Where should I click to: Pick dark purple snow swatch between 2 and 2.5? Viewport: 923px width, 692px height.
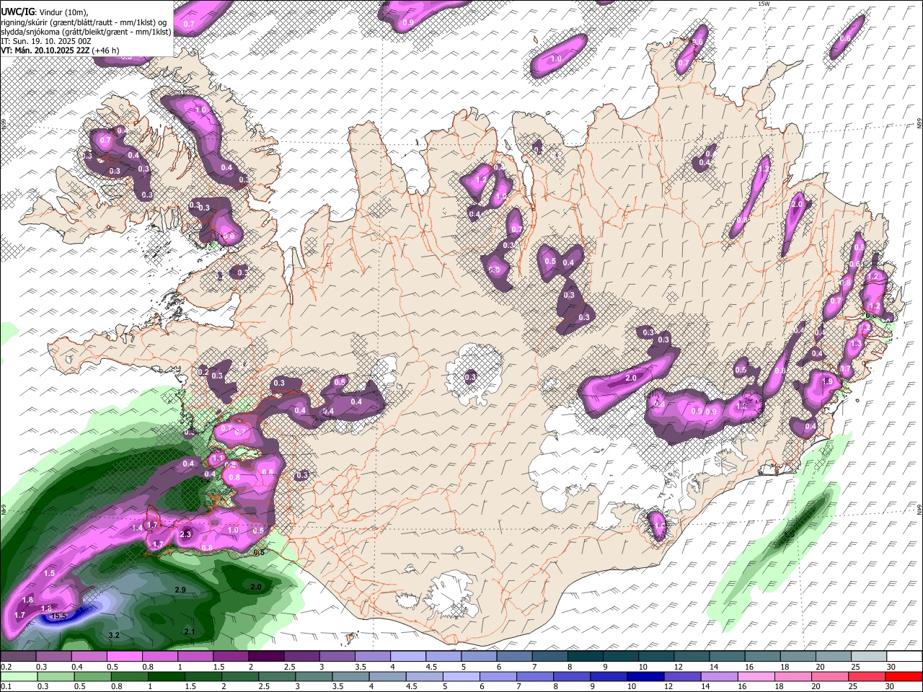pos(265,656)
